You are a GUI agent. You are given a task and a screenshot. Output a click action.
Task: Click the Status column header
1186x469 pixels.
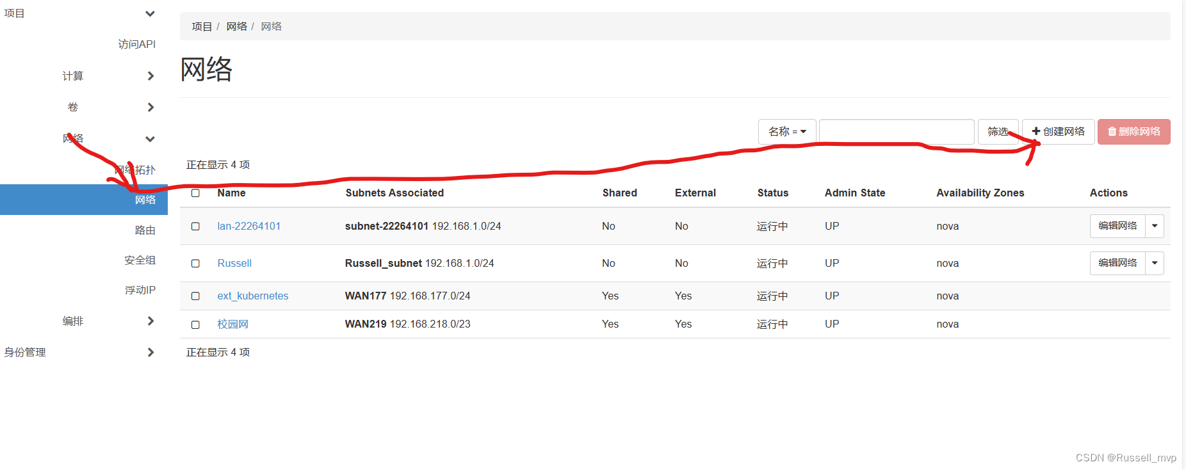772,193
